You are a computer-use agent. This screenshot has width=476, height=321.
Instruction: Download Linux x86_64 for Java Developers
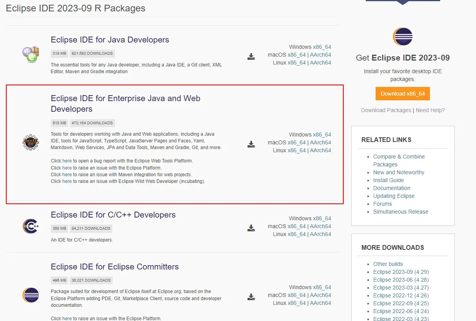tap(297, 63)
